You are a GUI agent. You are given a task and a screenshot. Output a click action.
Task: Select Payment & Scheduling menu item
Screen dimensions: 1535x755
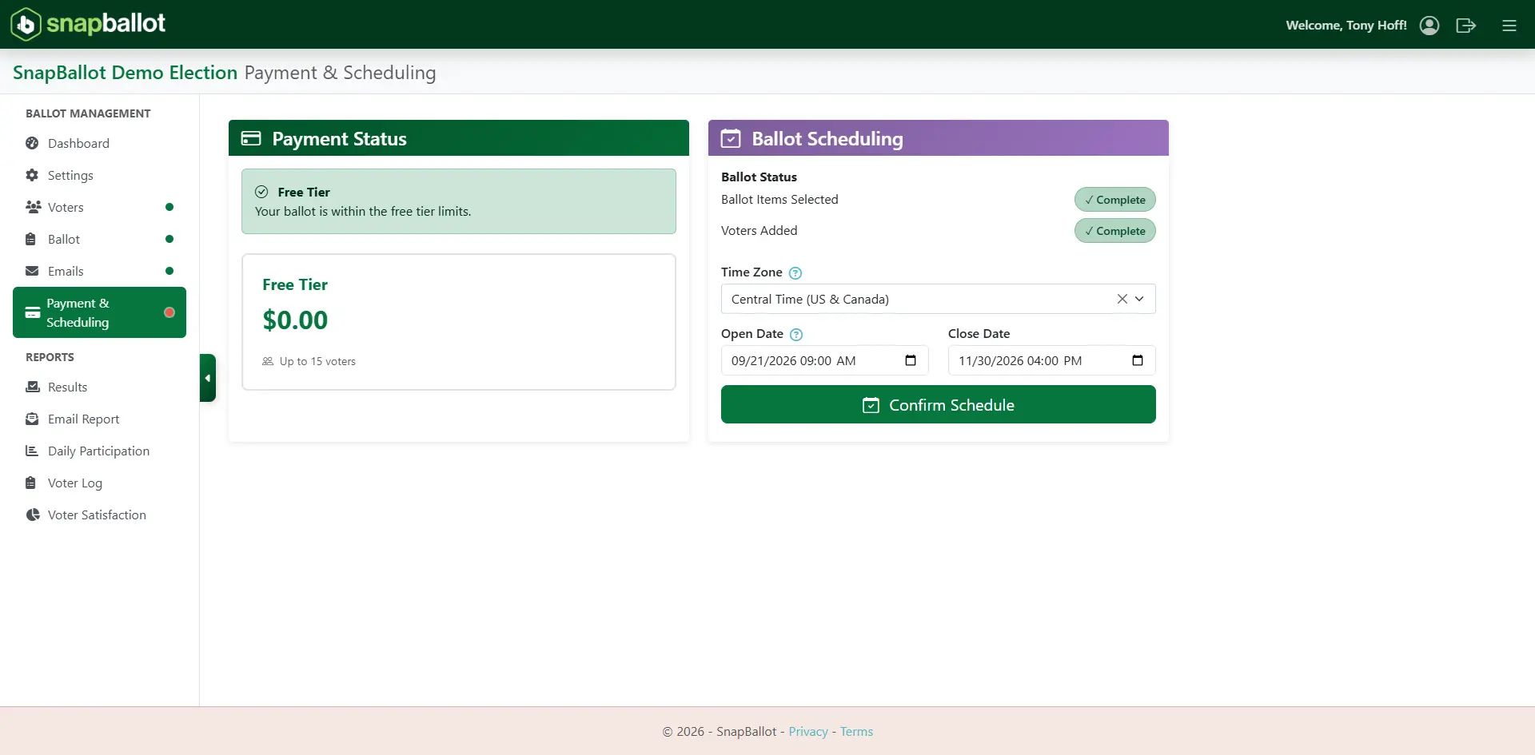click(99, 312)
